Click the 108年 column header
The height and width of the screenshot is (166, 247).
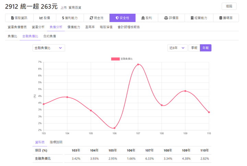click(x=168, y=151)
